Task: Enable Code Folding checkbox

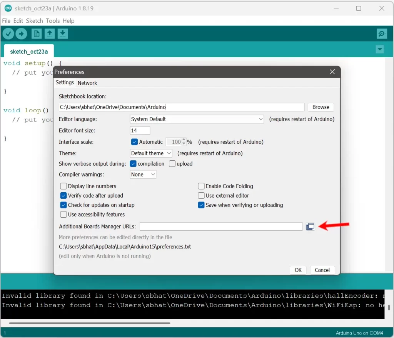Action: click(x=201, y=186)
